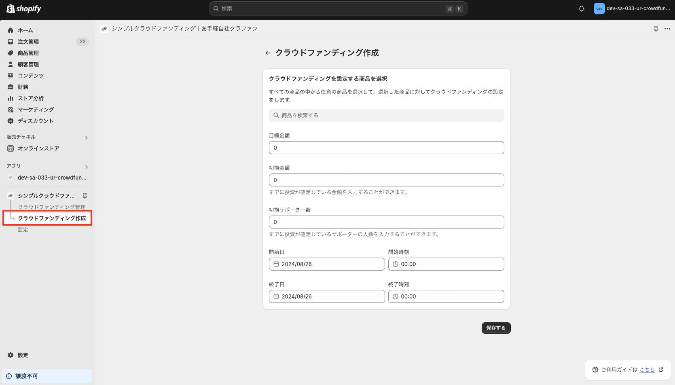Expand the 販売チャネル section
Image resolution: width=675 pixels, height=385 pixels.
[86, 137]
